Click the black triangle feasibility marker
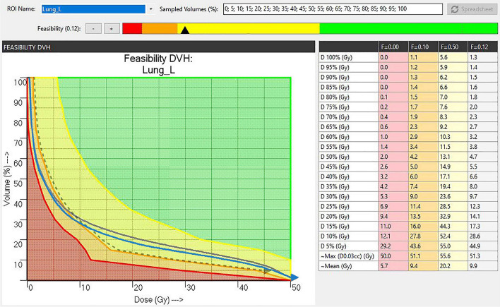 pos(185,30)
